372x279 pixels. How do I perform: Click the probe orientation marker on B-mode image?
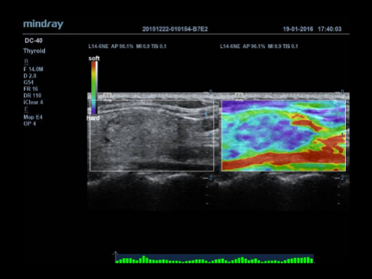pos(108,96)
